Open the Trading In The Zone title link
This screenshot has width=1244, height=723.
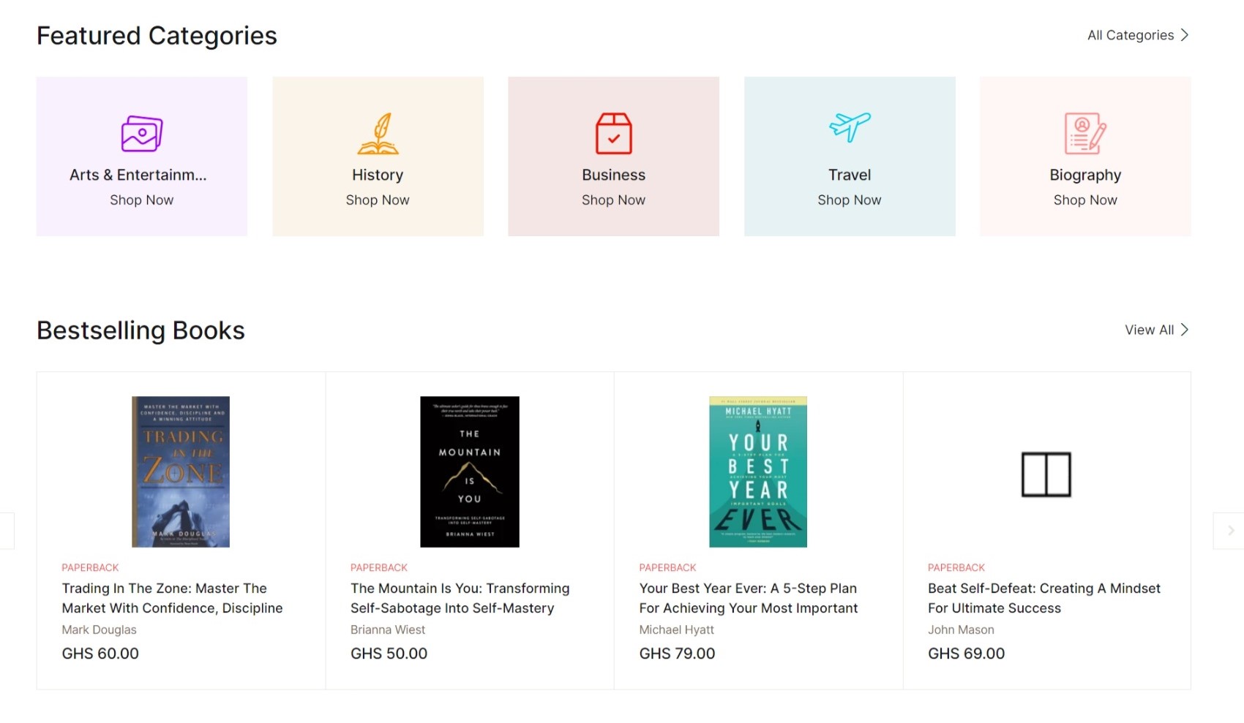[172, 598]
